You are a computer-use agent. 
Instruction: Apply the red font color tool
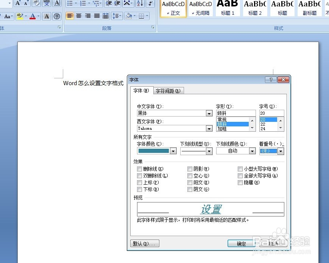(x=33, y=16)
